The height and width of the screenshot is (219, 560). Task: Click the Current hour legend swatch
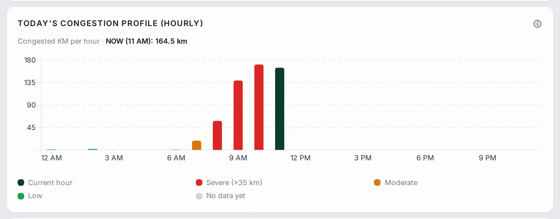(21, 182)
